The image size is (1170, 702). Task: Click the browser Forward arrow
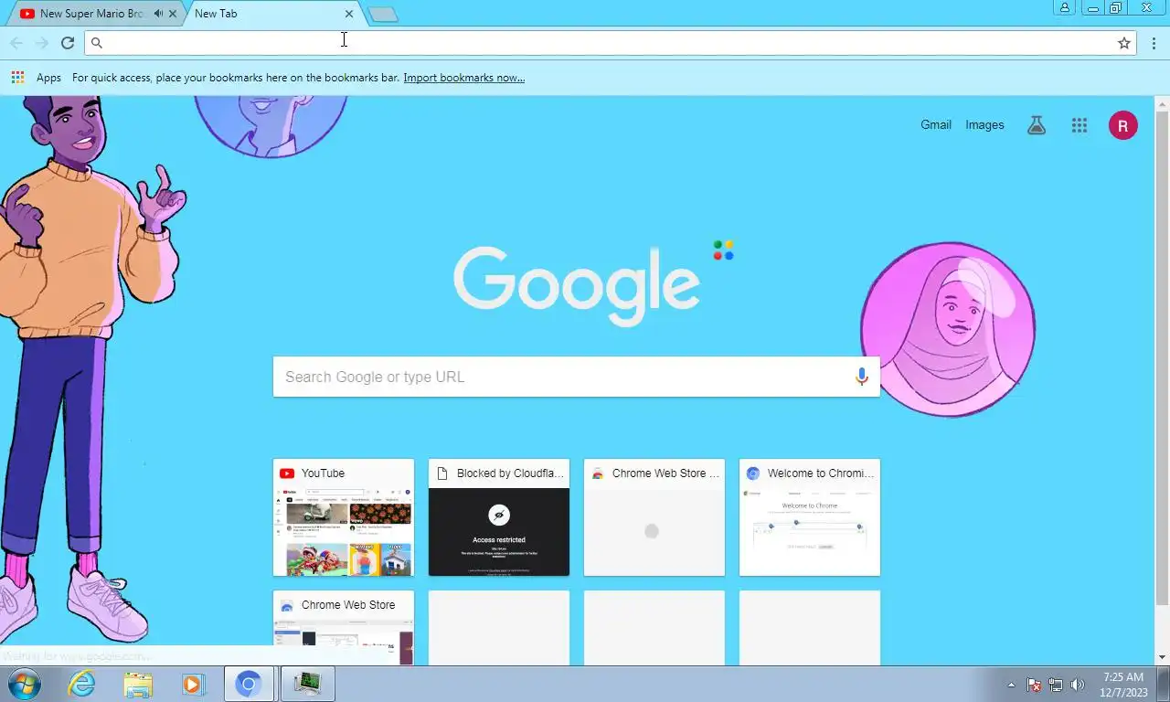coord(42,43)
